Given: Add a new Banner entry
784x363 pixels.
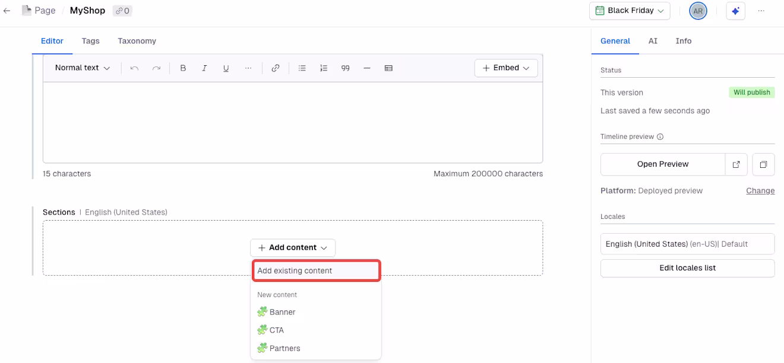Looking at the screenshot, I should [x=316, y=312].
